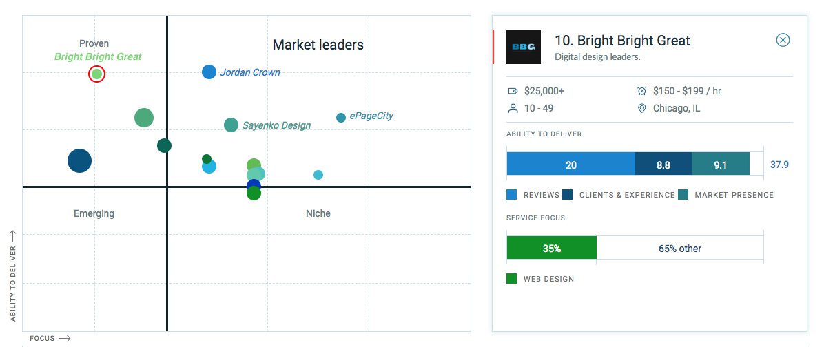Click the large dark navy bubble
Viewport: 824px width, 347px height.
79,160
